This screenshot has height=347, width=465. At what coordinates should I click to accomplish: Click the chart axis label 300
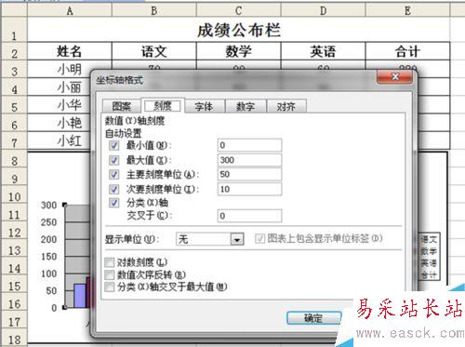(49, 205)
